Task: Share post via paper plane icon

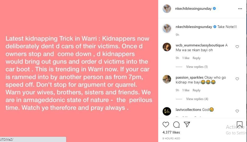Action: pyautogui.click(x=187, y=125)
